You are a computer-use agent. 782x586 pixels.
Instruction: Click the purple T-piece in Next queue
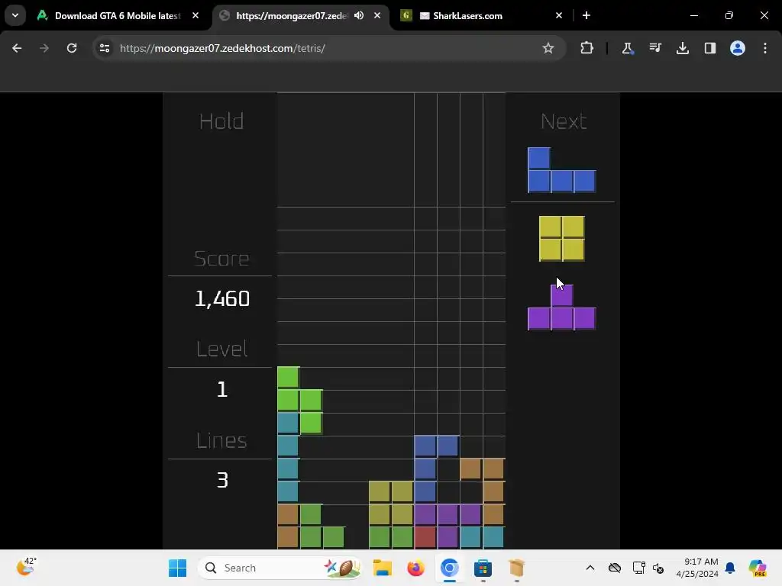coord(561,307)
